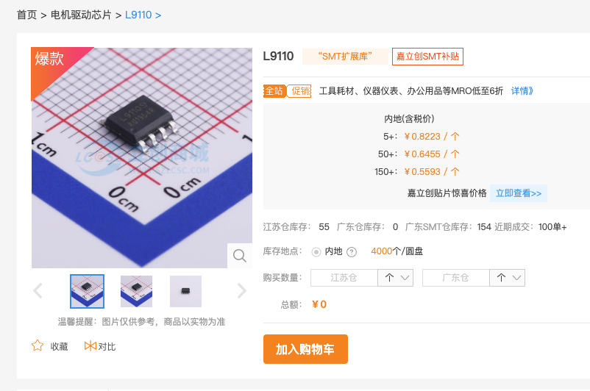Click the 嘉立创SMT补贴 badge
The height and width of the screenshot is (391, 590).
pos(427,57)
